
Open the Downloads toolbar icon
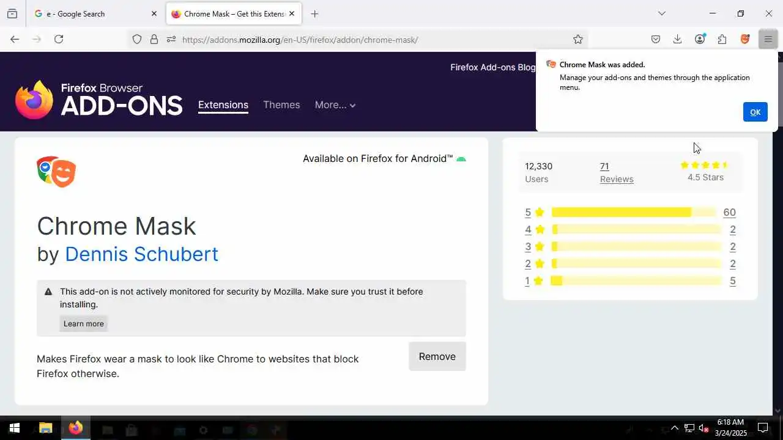click(678, 39)
